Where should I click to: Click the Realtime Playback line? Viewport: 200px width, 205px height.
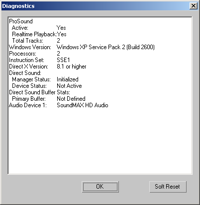click(x=39, y=34)
